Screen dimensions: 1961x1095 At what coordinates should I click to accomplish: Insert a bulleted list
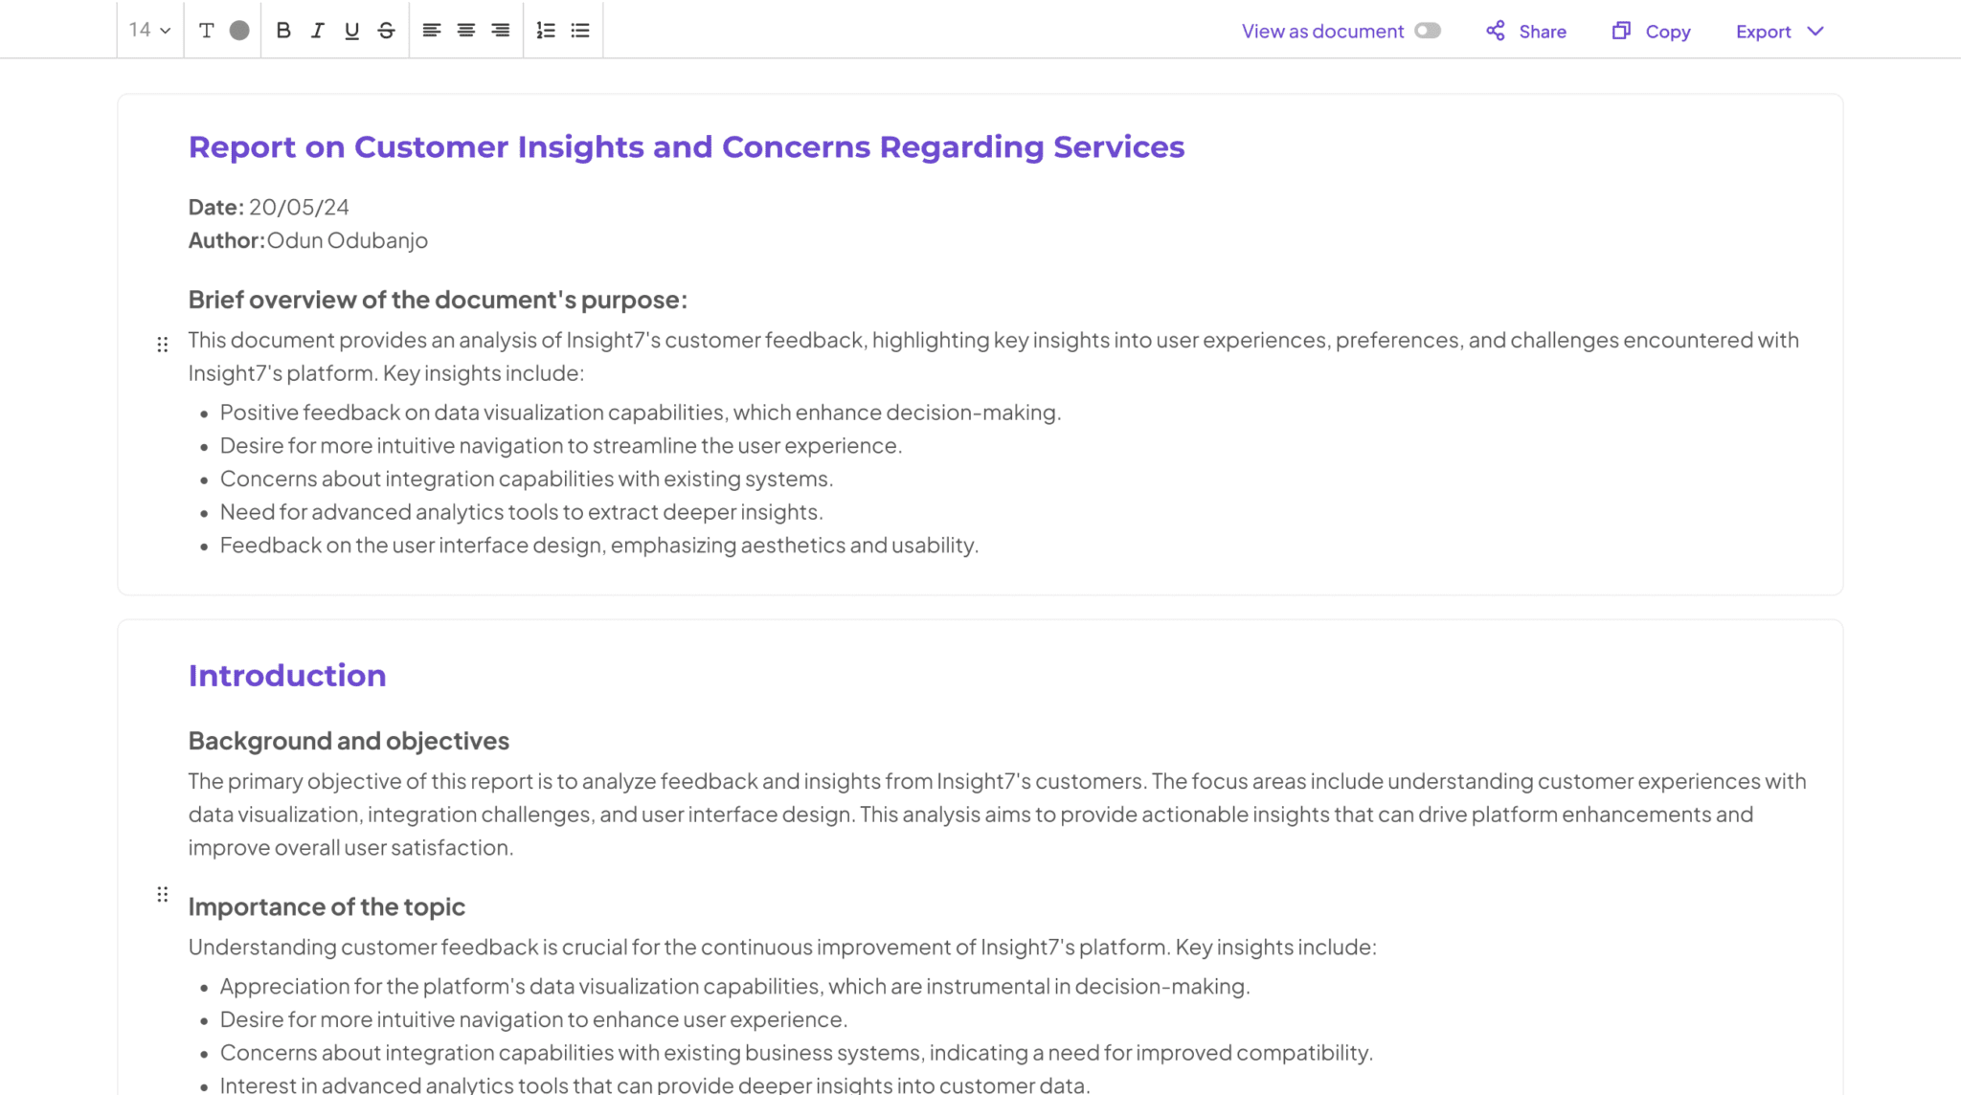tap(579, 30)
